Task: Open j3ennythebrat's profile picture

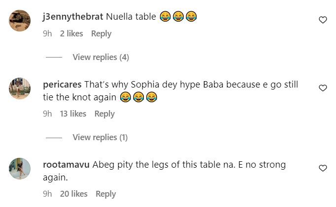Action: 21,20
